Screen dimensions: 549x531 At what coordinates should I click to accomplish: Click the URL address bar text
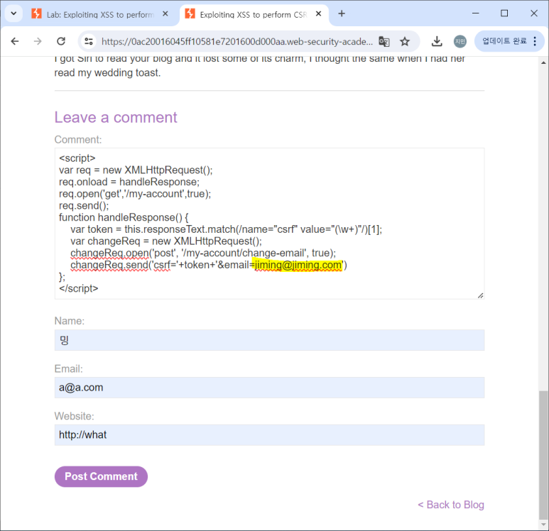click(237, 42)
